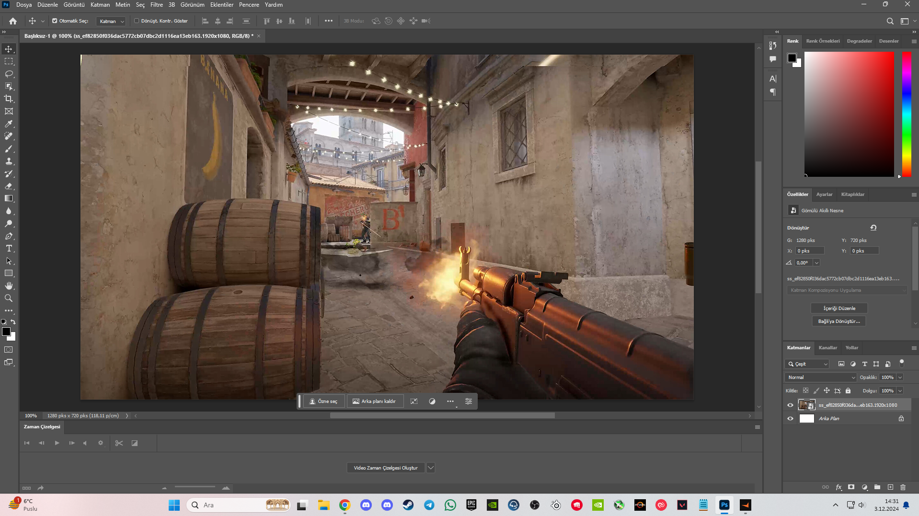Uncheck the Otomatik Seç checkbox
919x516 pixels.
pos(55,21)
